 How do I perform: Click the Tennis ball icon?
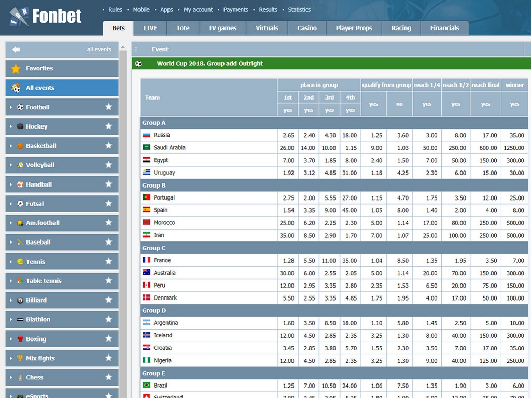20,262
